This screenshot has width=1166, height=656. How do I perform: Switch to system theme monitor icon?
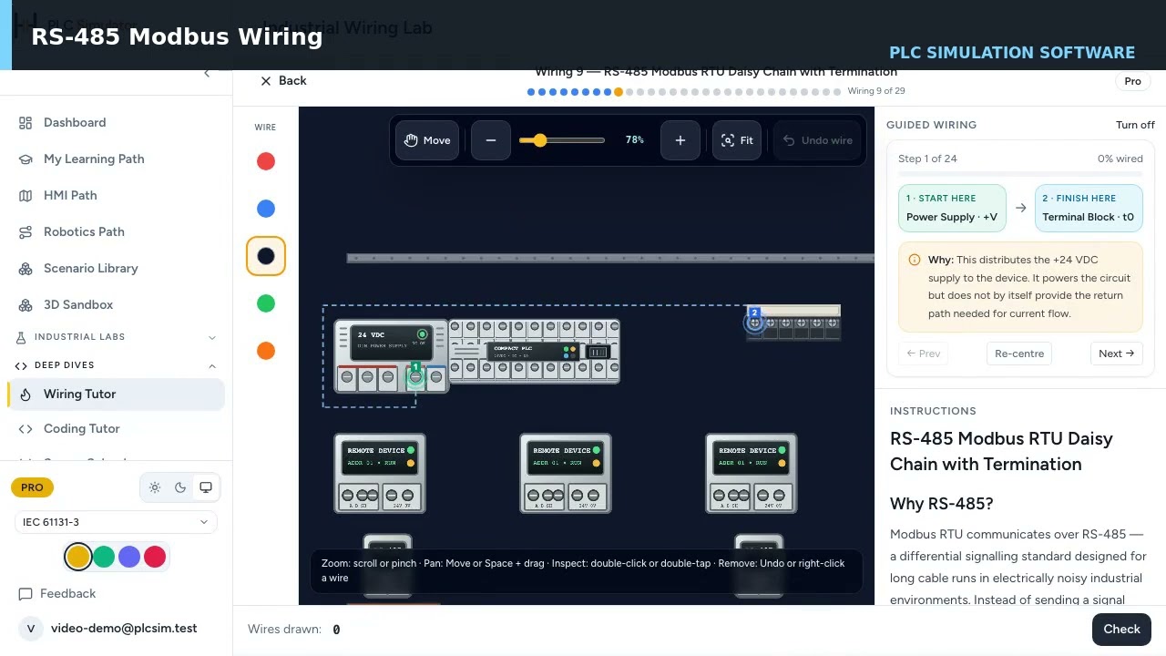tap(206, 487)
